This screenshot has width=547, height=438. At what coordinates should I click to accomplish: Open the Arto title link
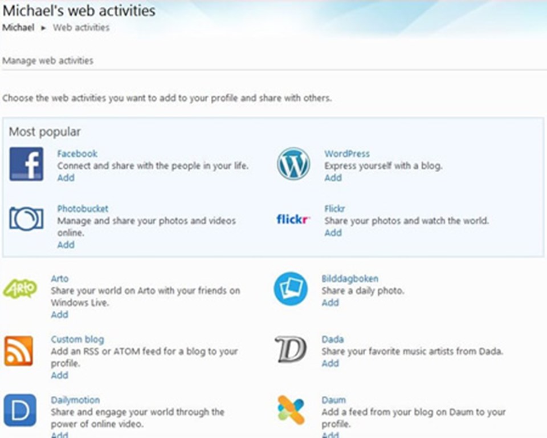pyautogui.click(x=60, y=279)
